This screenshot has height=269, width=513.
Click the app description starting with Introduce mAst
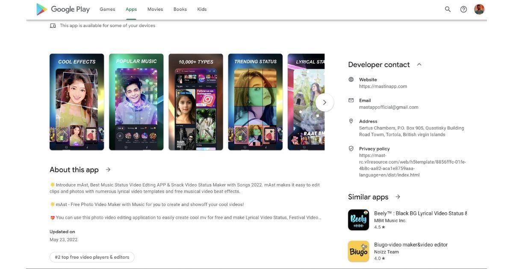185,188
